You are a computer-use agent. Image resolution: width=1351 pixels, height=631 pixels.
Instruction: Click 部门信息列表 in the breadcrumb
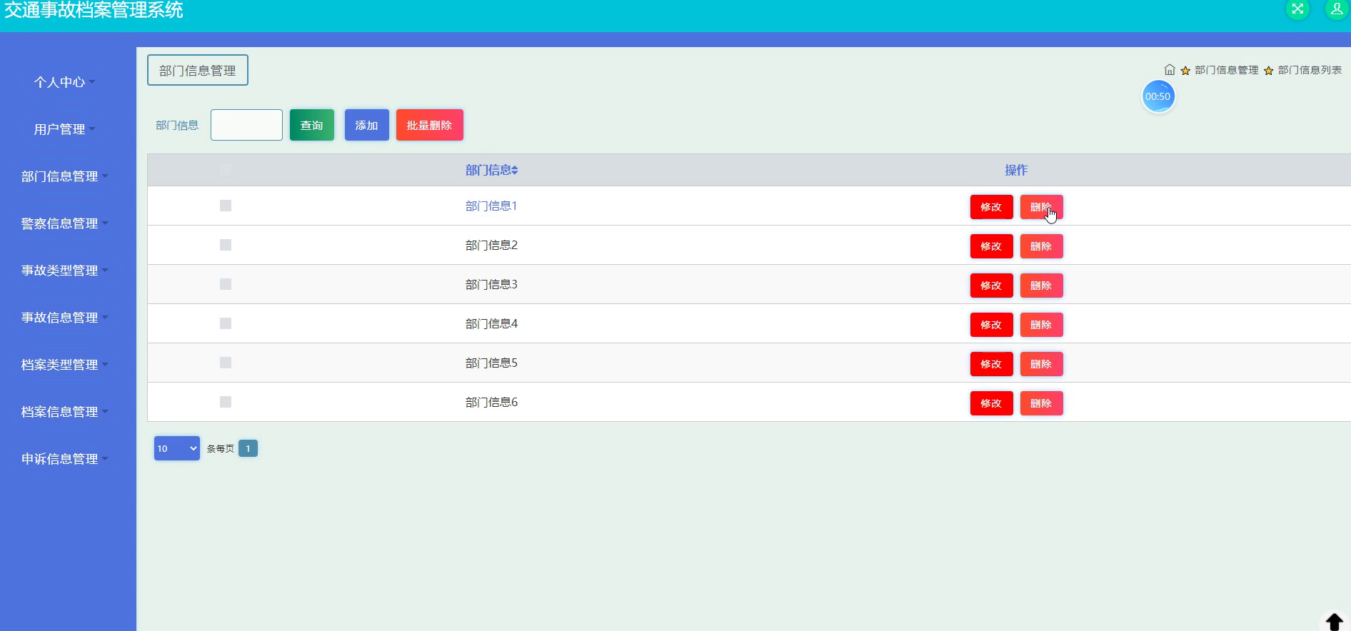click(x=1310, y=70)
